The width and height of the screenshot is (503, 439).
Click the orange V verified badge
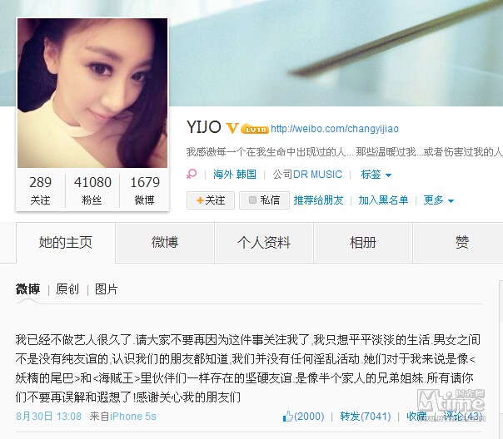point(232,128)
